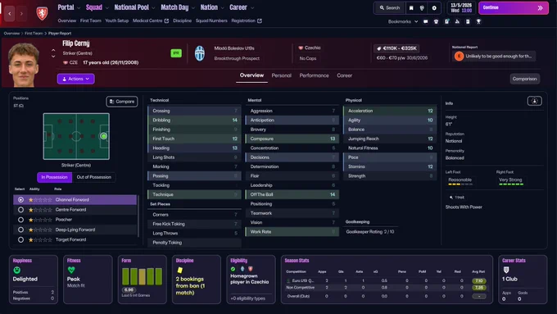
Task: Select the Channel Forward role radio
Action: click(20, 200)
